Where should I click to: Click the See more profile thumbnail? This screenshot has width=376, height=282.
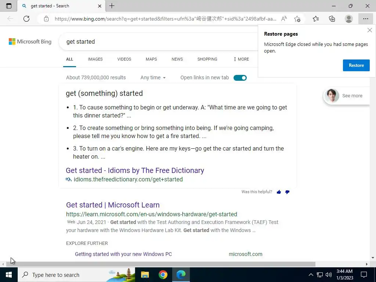click(332, 96)
